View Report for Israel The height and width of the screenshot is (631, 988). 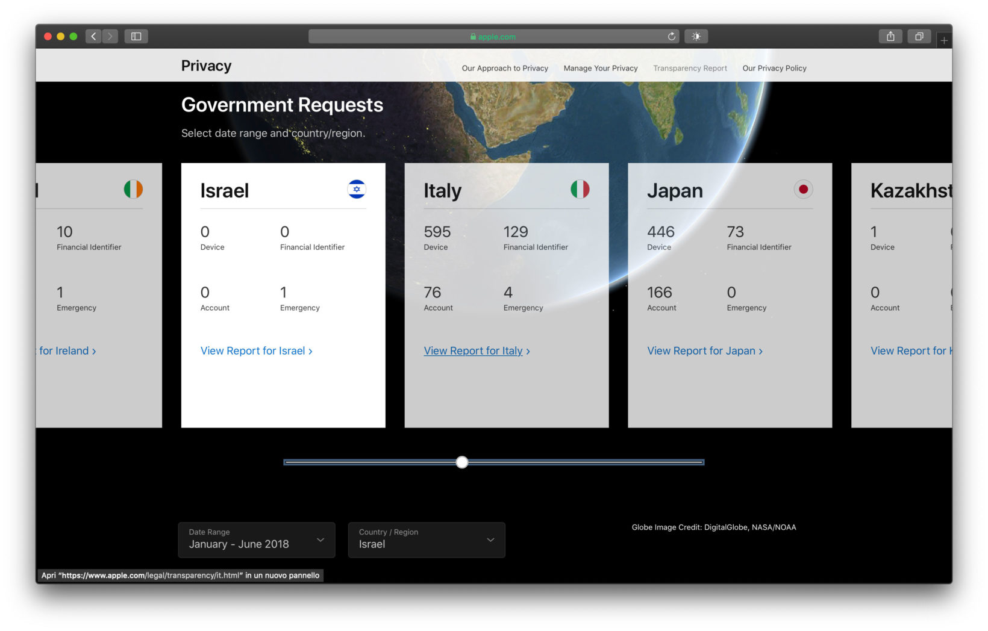257,351
